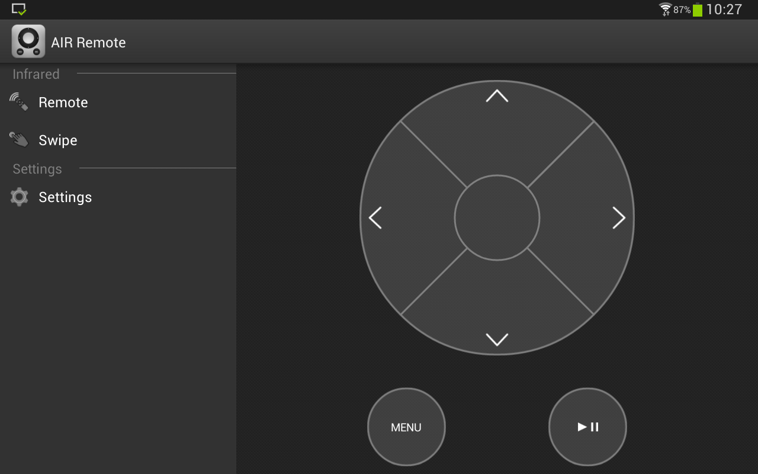Open Settings via the gear icon
The image size is (758, 474).
(x=18, y=197)
